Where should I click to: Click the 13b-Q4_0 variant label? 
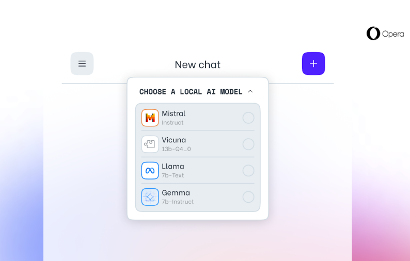click(176, 149)
